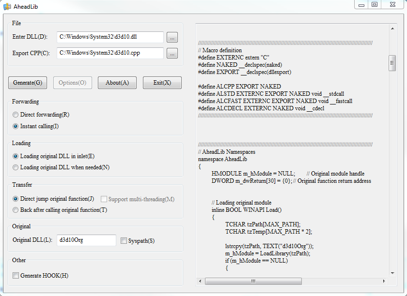Click the disabled Options(O) button
This screenshot has width=407, height=296.
(x=73, y=83)
